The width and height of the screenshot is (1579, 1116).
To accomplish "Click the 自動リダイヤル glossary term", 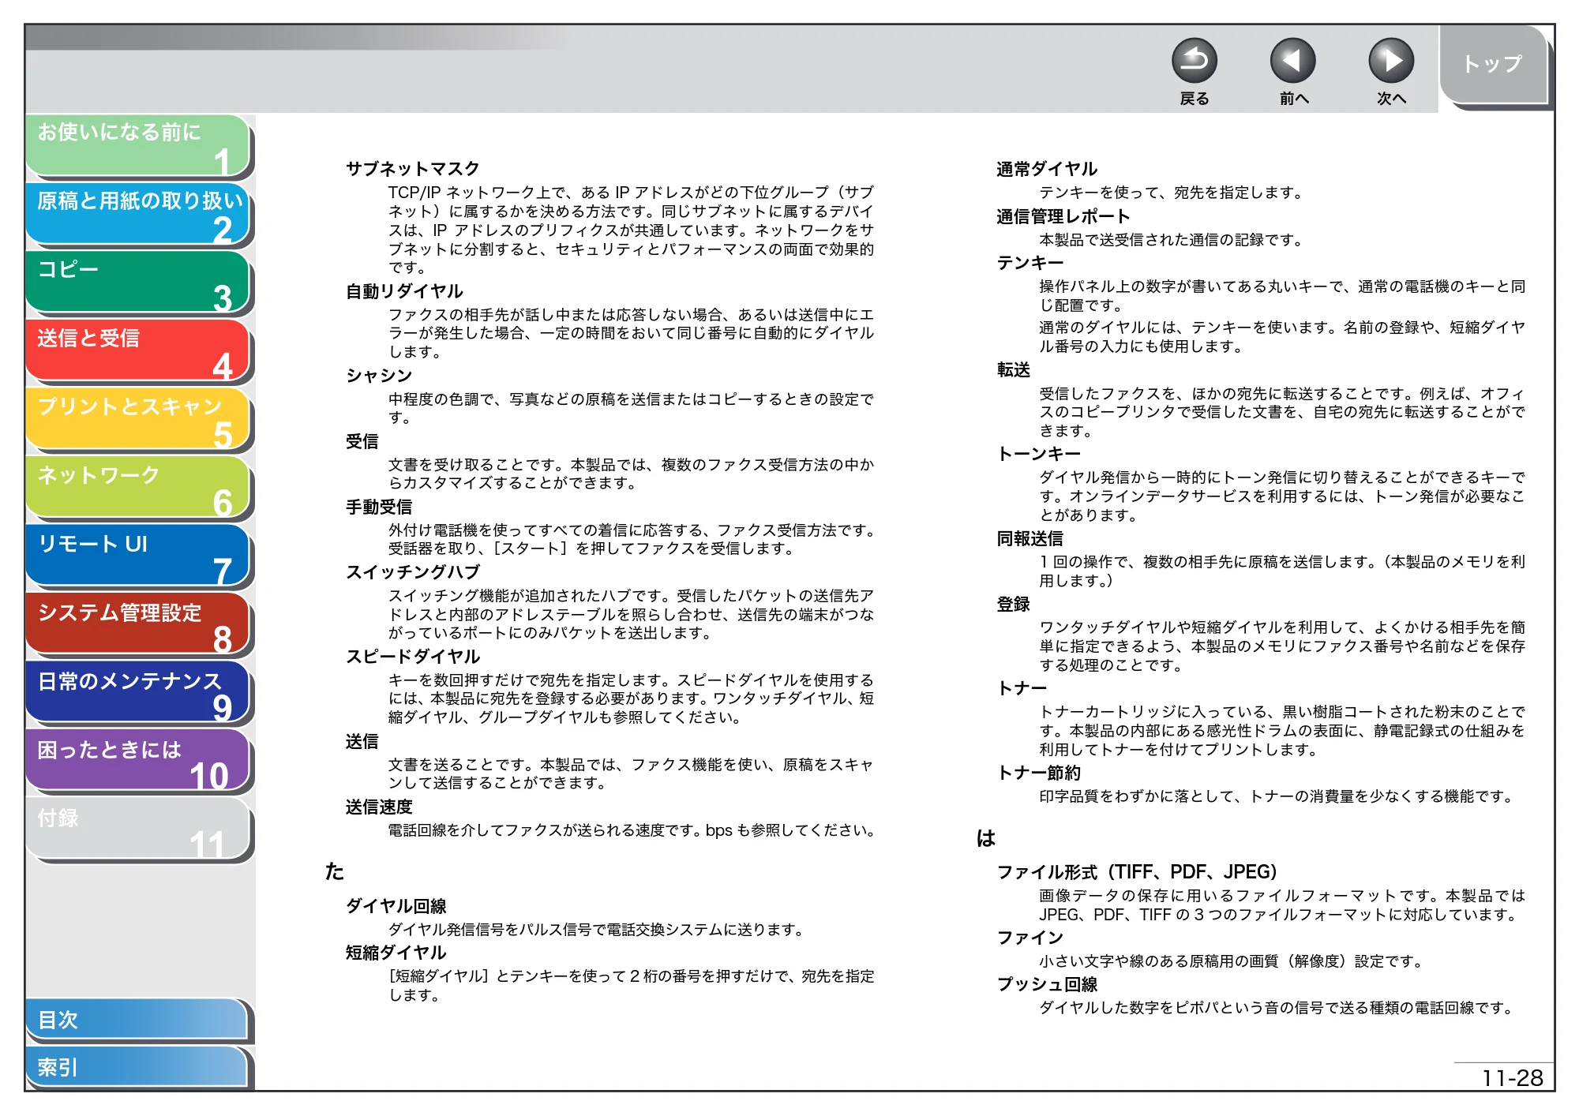I will [404, 291].
